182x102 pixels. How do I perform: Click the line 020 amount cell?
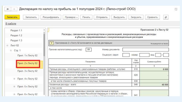(154, 75)
